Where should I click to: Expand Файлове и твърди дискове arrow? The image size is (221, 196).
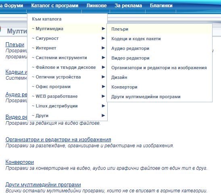[103, 67]
